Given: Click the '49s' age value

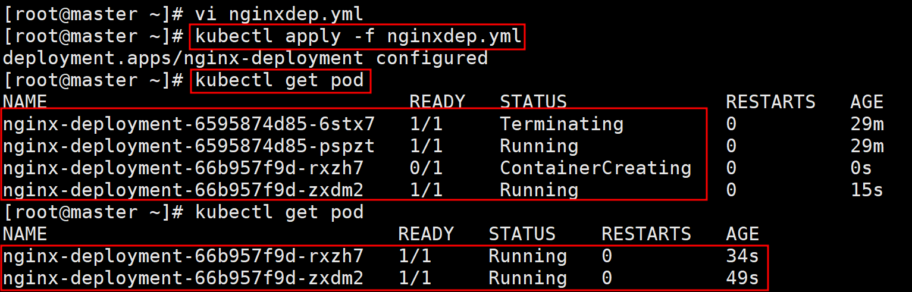Looking at the screenshot, I should (742, 278).
